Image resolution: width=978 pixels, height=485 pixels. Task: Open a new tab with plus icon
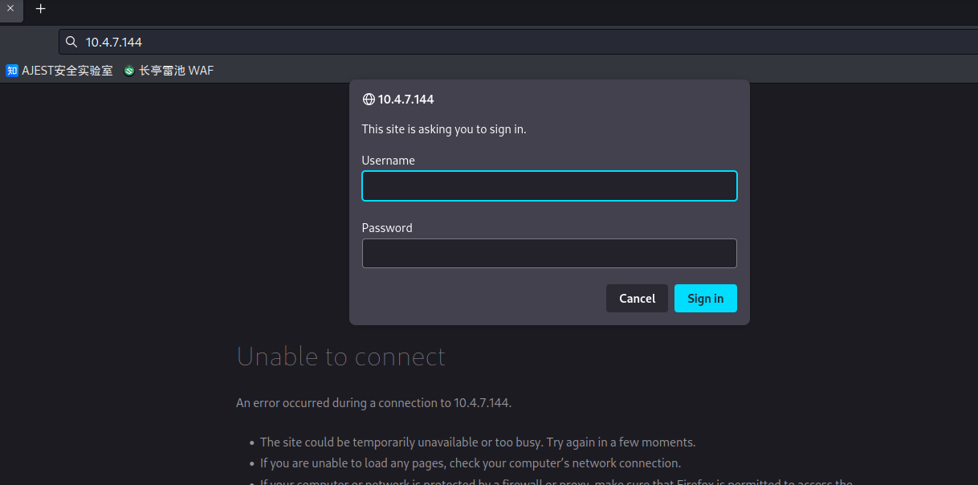click(41, 9)
